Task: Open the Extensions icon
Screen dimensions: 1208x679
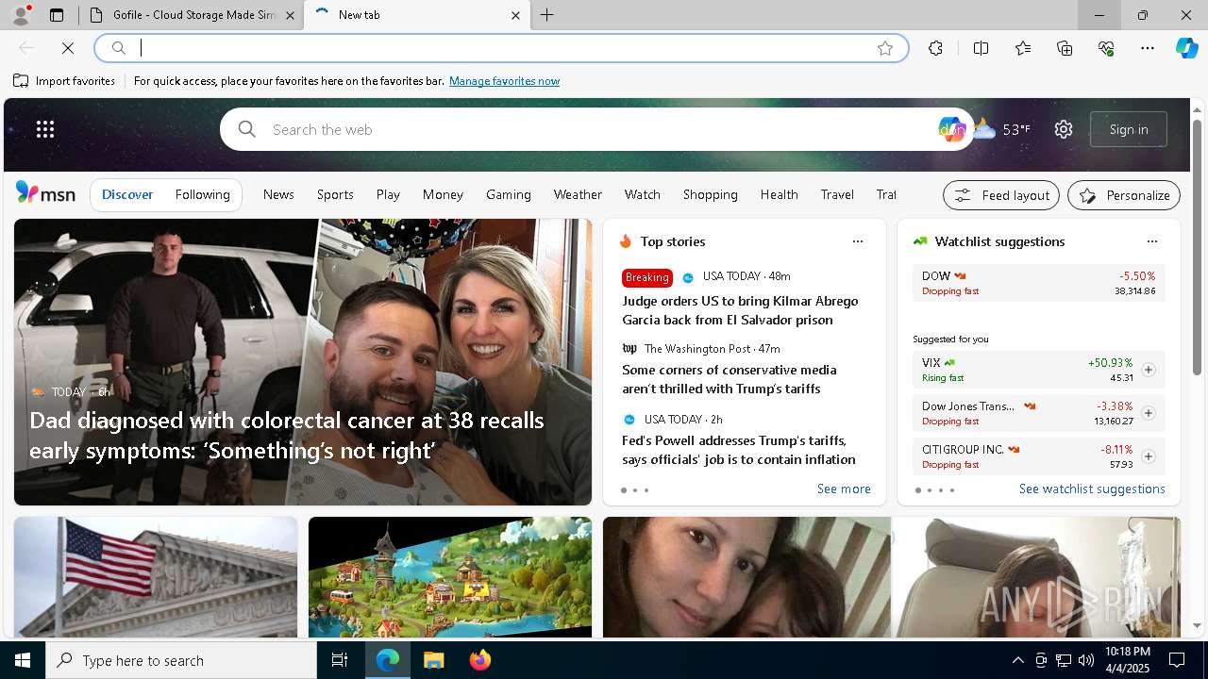Action: [935, 48]
